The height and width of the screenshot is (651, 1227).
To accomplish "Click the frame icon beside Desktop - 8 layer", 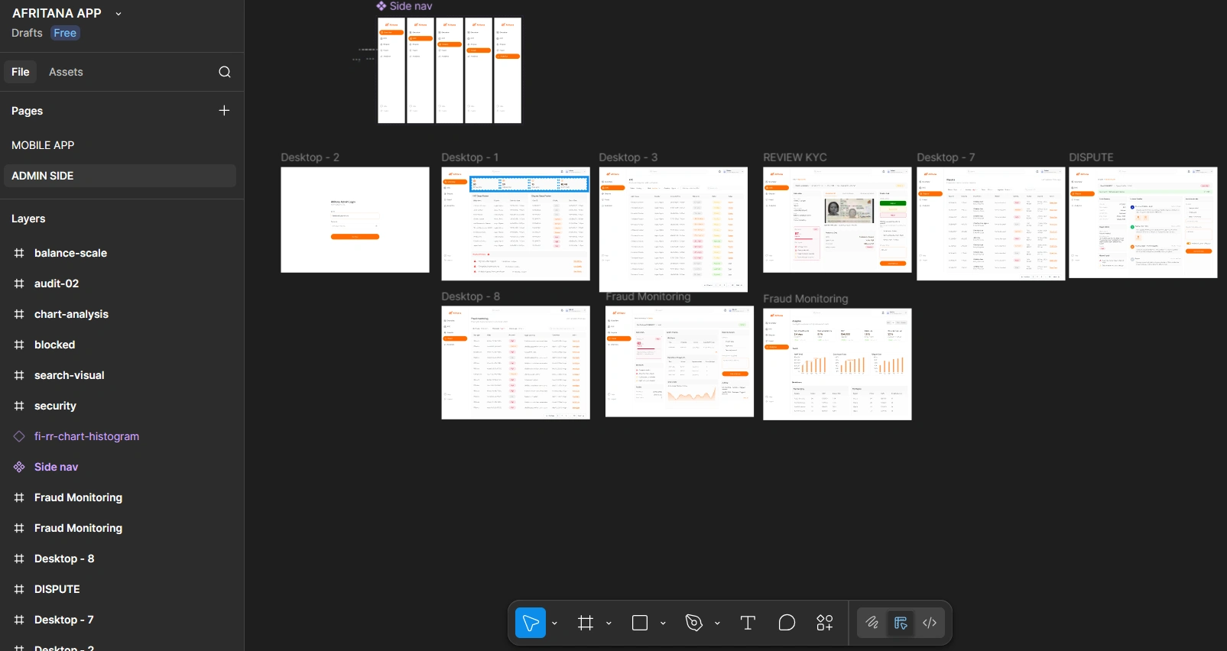I will 19,559.
